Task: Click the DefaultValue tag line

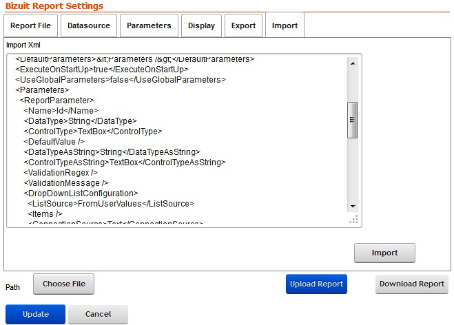Action: (54, 142)
